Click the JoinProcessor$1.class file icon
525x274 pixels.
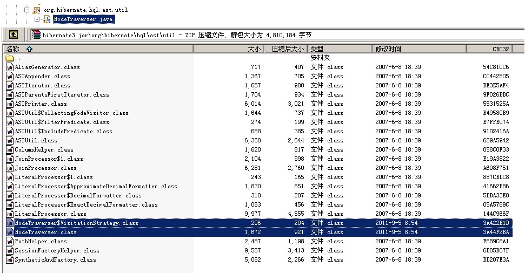tap(10, 159)
